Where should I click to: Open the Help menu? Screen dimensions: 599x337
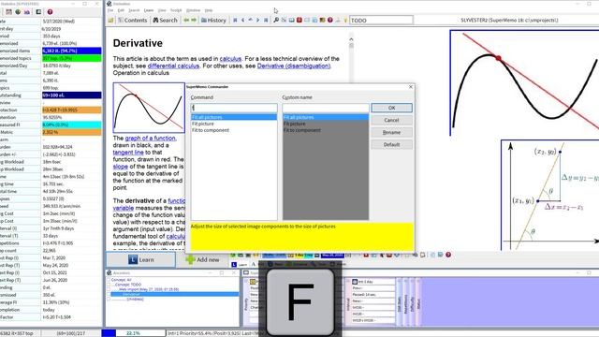[209, 10]
